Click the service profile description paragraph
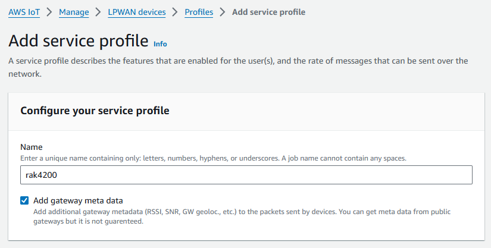Viewport: 491px width, 248px height. click(238, 67)
